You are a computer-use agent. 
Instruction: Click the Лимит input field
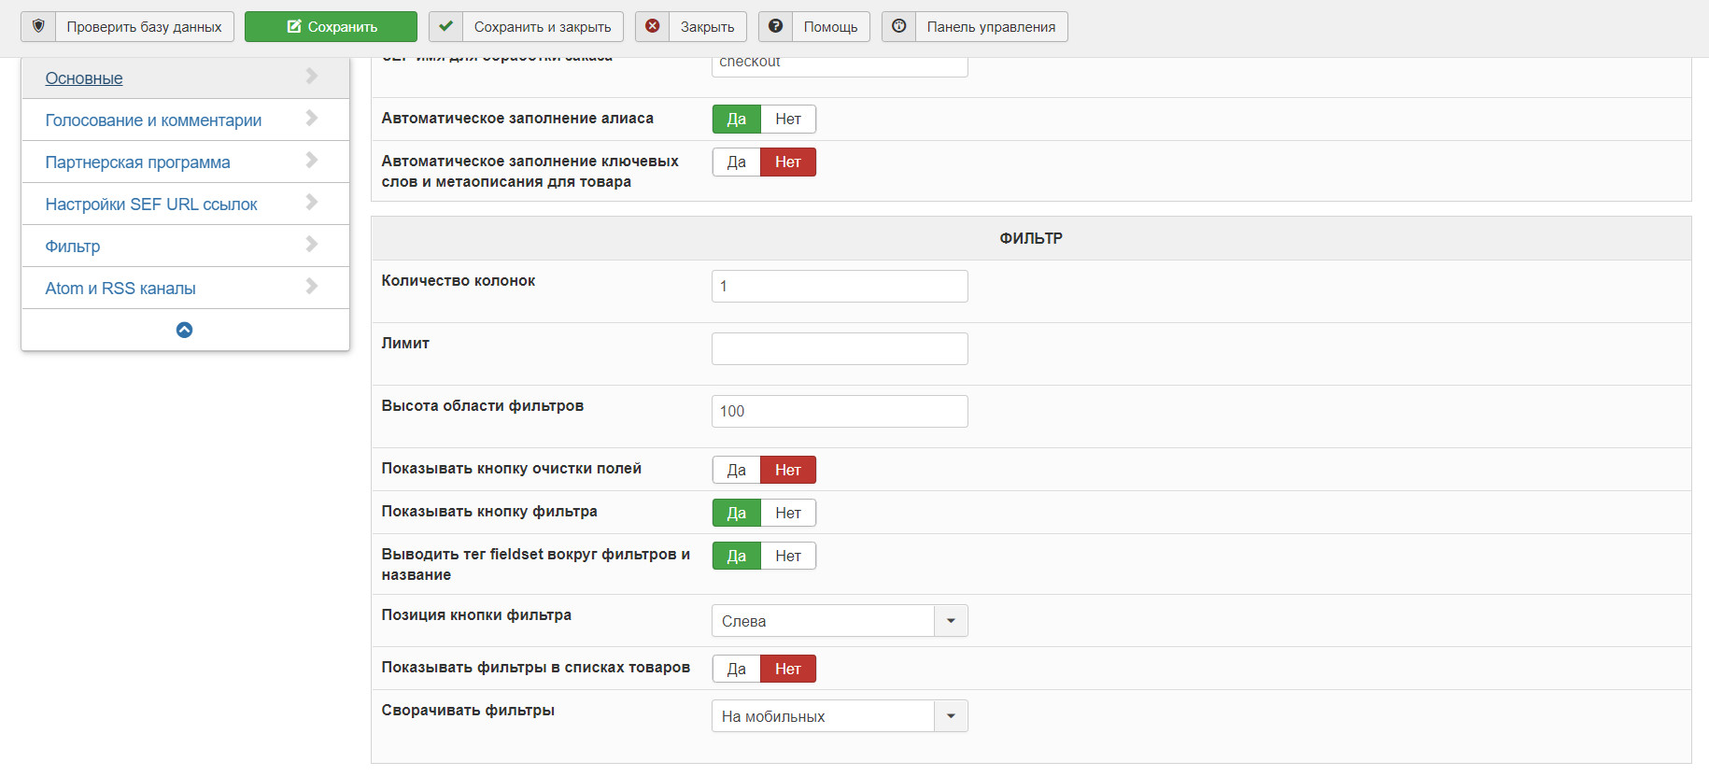click(840, 348)
